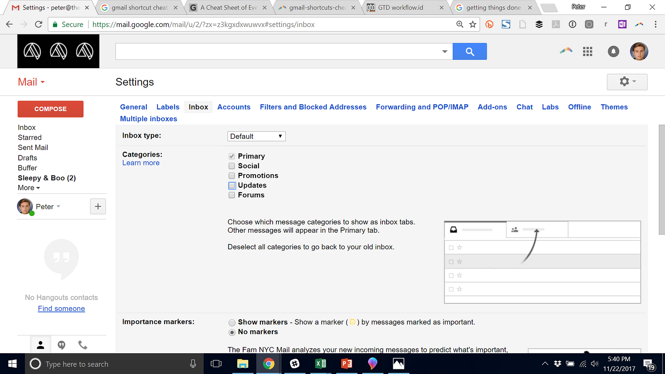Open Windows Action Center notifications
665x374 pixels.
(649, 364)
